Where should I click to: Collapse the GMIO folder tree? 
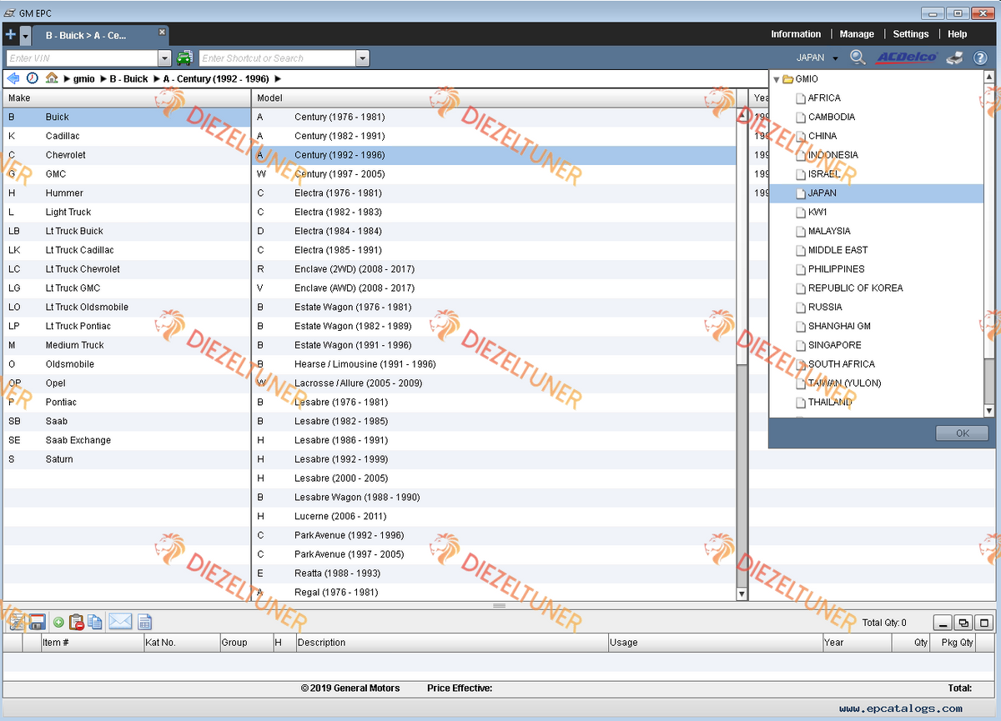click(x=776, y=79)
